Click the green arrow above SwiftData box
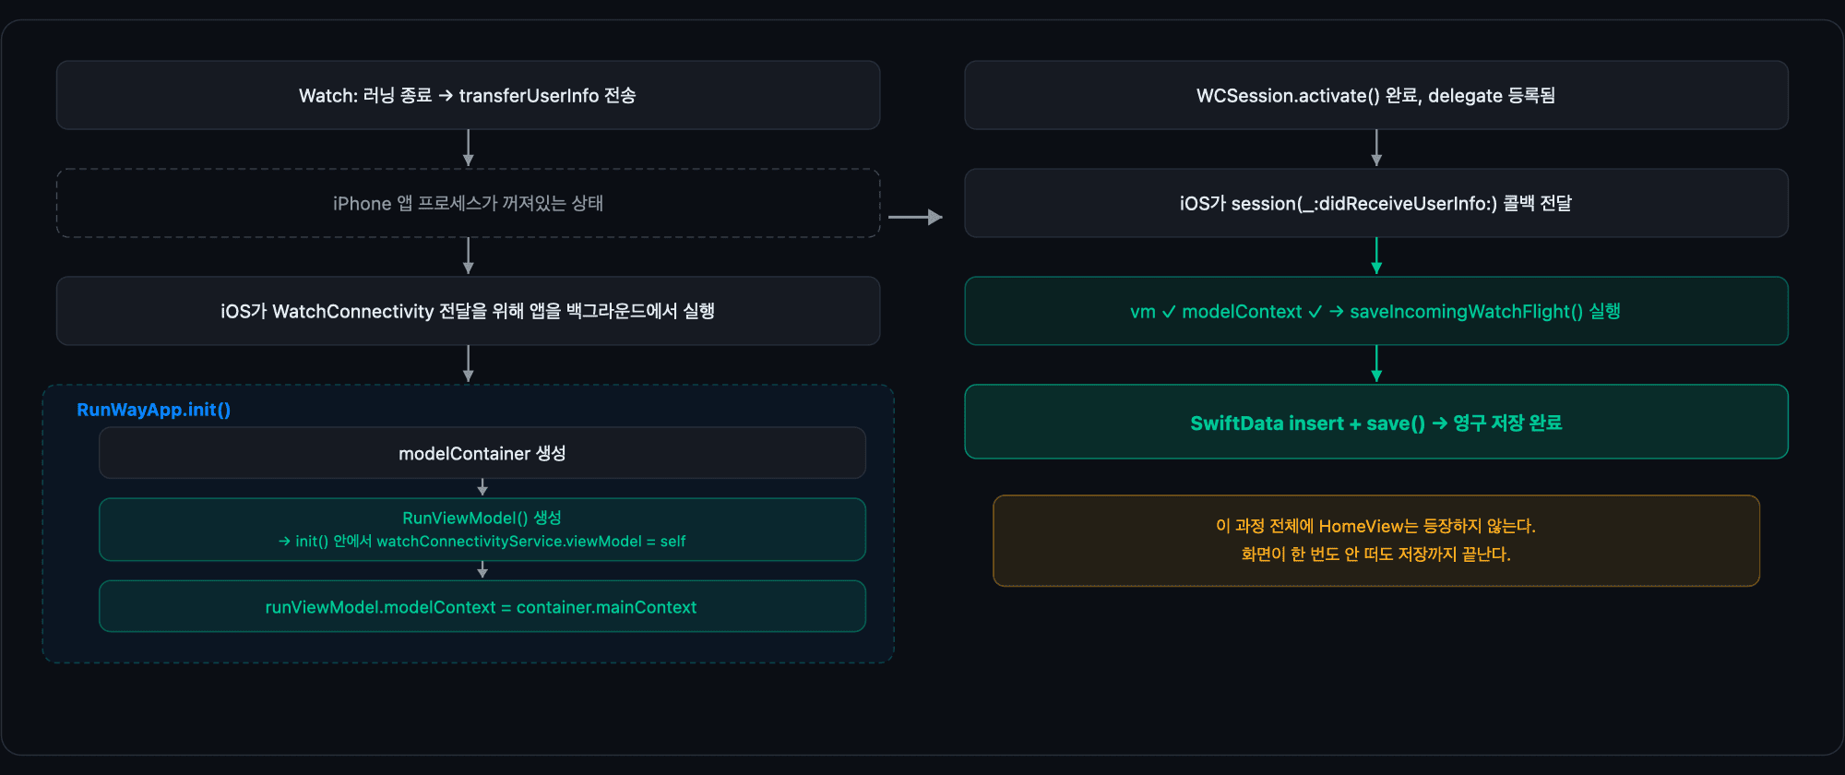Image resolution: width=1845 pixels, height=775 pixels. [x=1376, y=364]
